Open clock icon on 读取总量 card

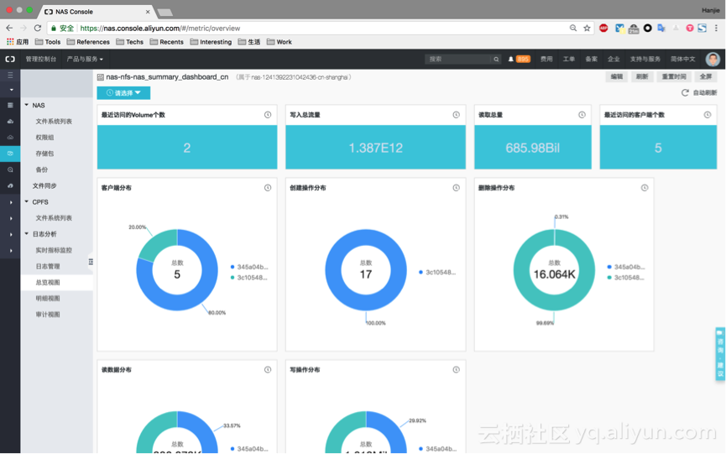click(582, 115)
